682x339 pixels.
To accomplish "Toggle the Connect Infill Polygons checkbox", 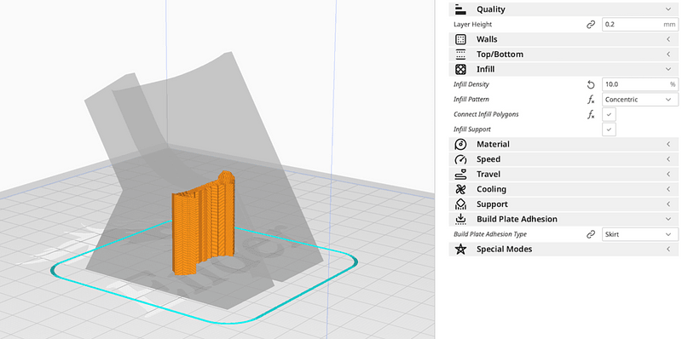I will point(609,115).
